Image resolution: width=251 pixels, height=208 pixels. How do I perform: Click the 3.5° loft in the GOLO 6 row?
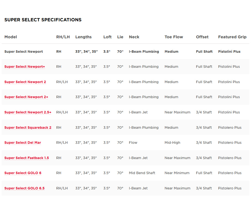[x=107, y=173]
